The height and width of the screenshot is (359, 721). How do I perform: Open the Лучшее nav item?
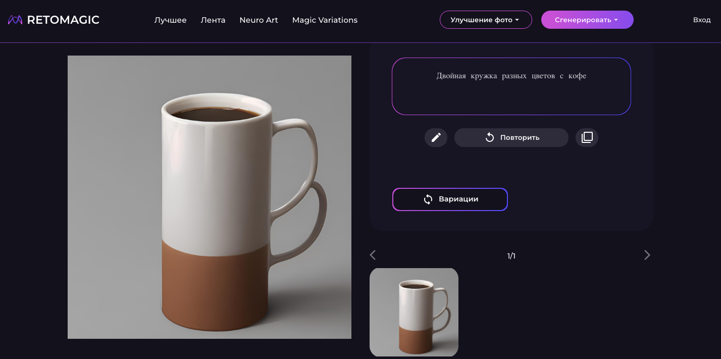(x=171, y=20)
